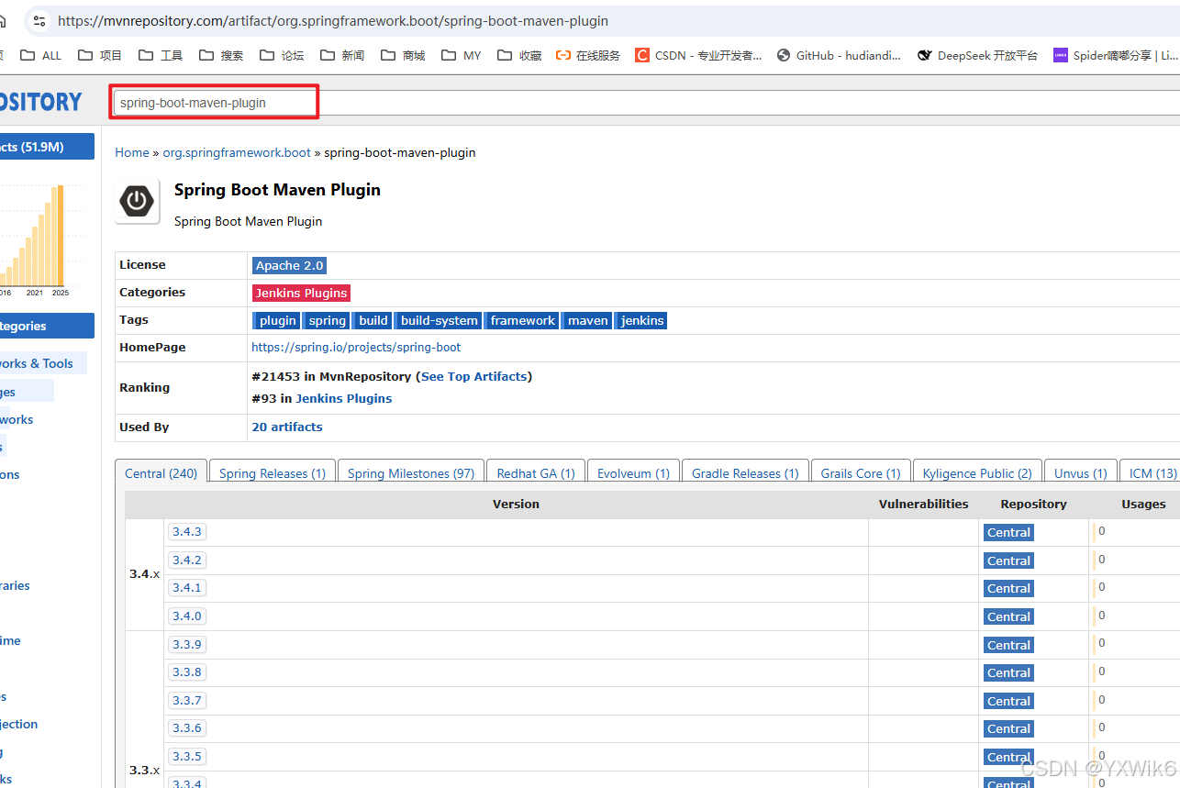Switch to Redhat GA (1) tab

(x=535, y=473)
